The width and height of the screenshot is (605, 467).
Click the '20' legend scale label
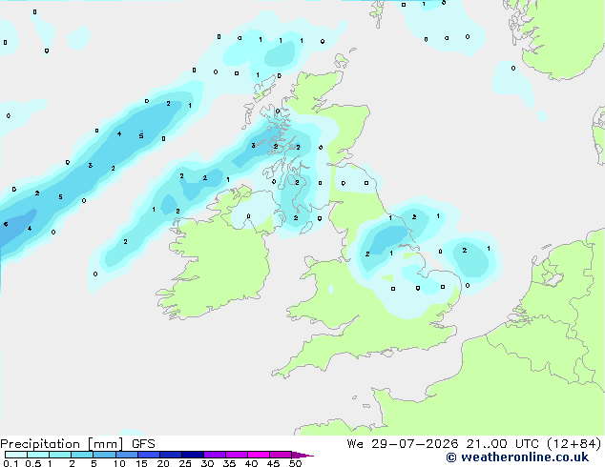(x=163, y=463)
